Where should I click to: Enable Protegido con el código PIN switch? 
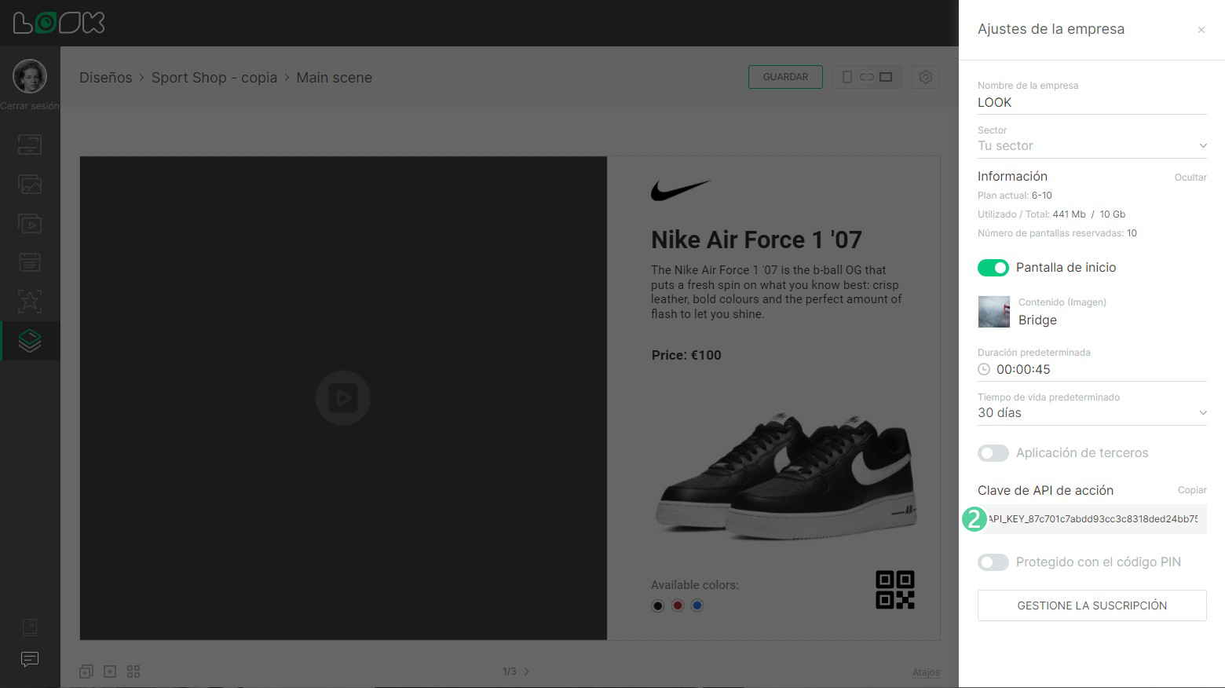tap(993, 562)
